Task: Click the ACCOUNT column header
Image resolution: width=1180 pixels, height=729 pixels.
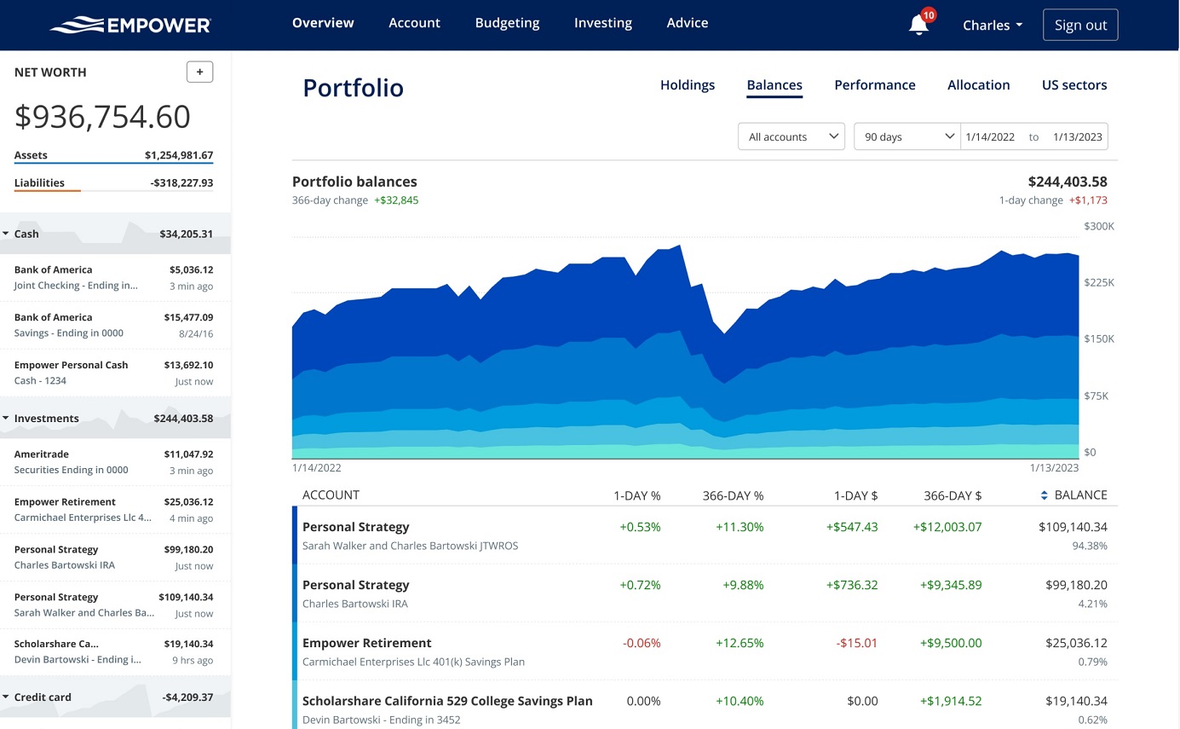Action: coord(331,495)
